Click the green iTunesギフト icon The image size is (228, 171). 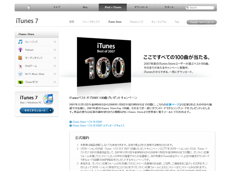point(20,82)
